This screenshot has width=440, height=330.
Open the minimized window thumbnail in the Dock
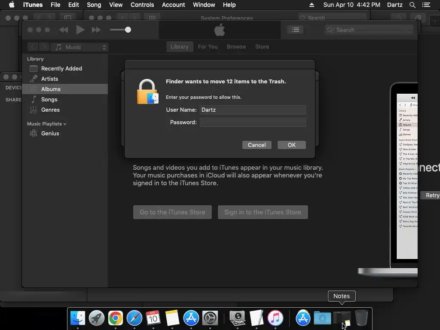pyautogui.click(x=342, y=318)
